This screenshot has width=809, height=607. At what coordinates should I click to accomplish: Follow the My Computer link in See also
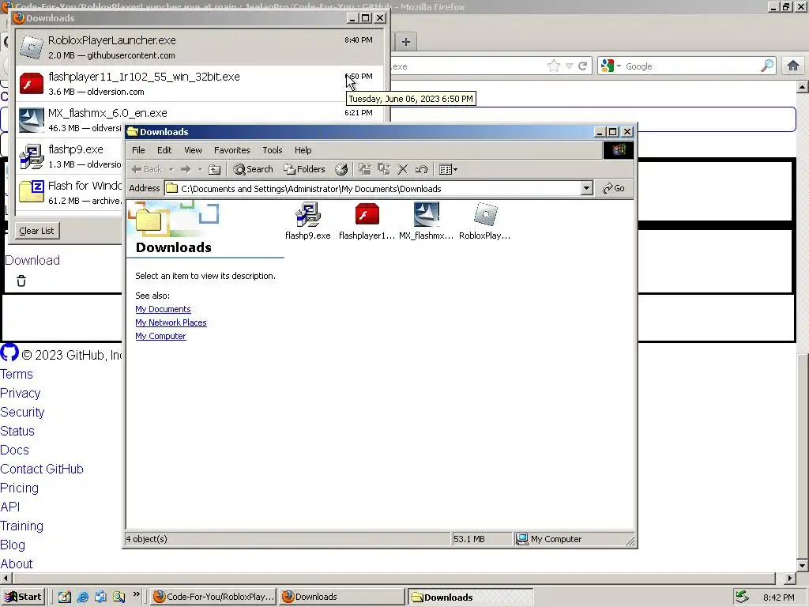(x=160, y=336)
